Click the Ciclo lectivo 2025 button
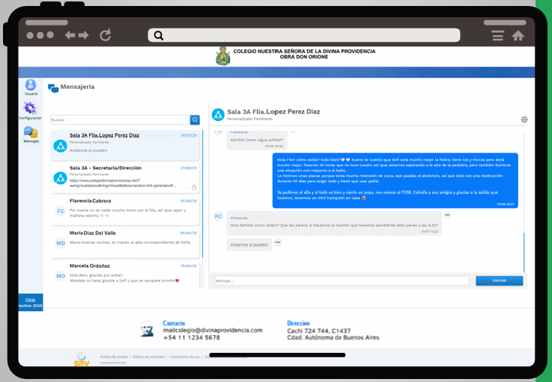552x382 pixels. (31, 302)
